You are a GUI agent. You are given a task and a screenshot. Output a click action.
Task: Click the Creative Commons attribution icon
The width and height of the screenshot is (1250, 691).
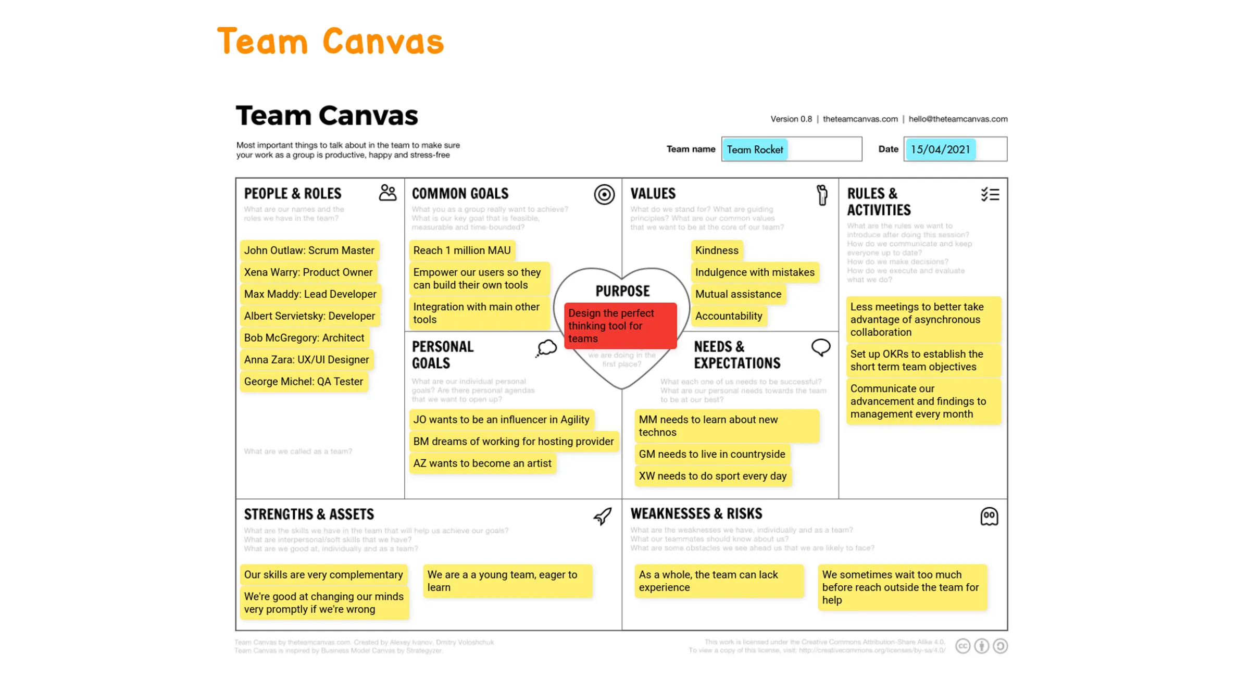(983, 647)
